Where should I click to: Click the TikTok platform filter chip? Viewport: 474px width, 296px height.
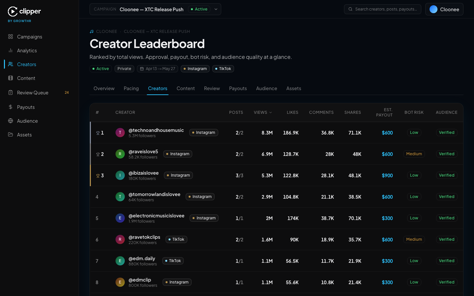coord(223,69)
